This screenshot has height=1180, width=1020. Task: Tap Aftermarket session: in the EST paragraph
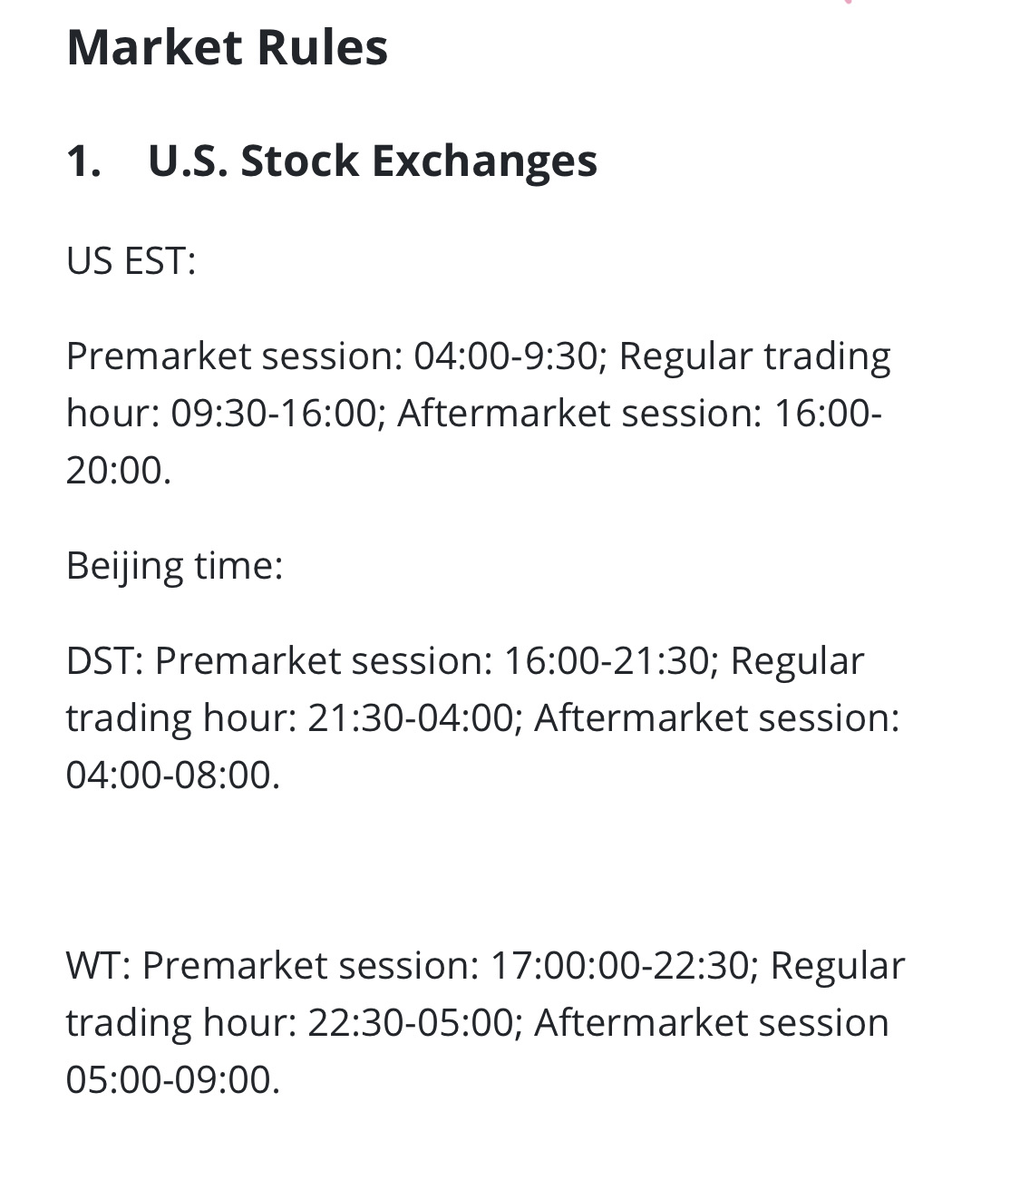(580, 414)
